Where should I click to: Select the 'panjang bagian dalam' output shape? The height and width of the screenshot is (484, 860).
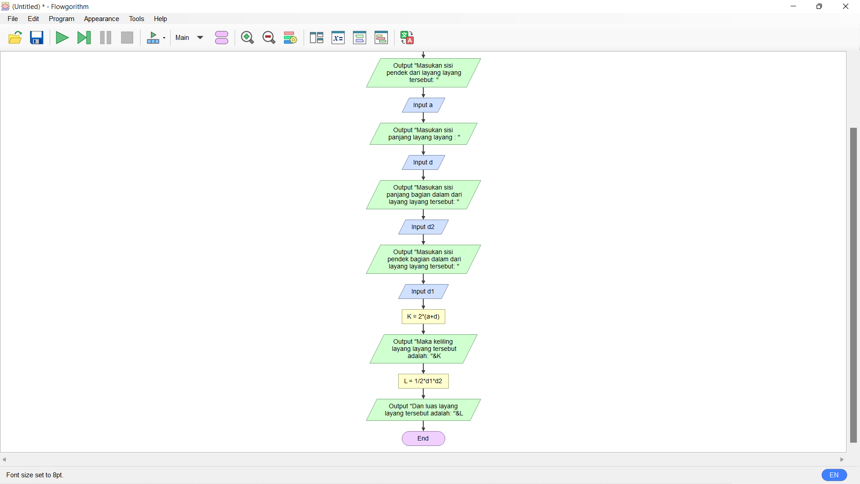[x=423, y=195]
